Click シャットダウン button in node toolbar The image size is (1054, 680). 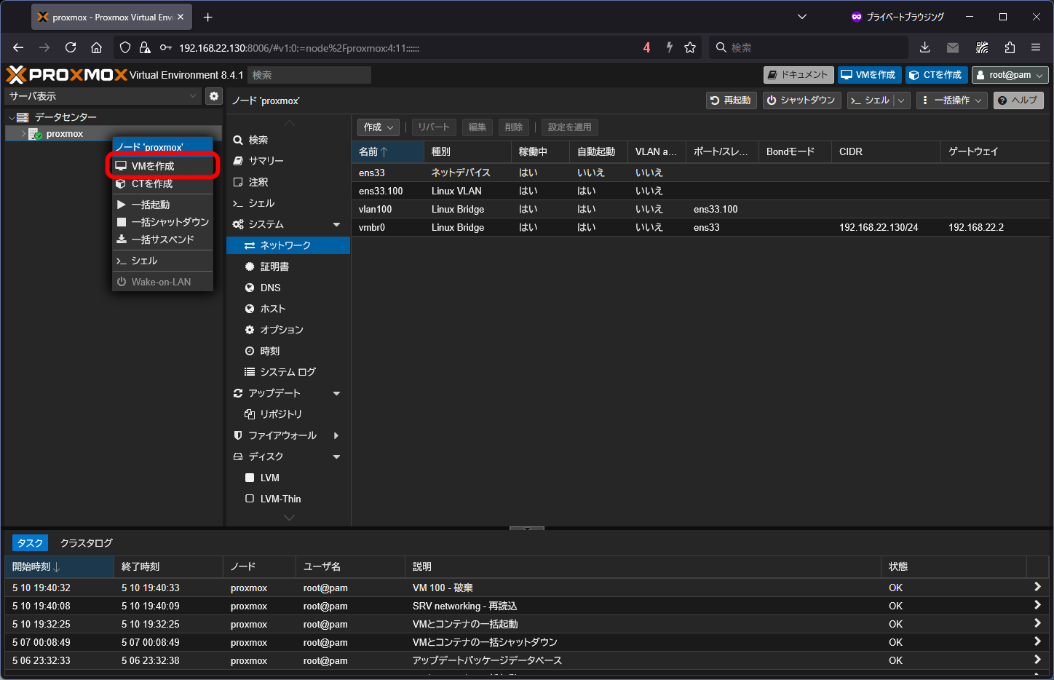click(801, 100)
